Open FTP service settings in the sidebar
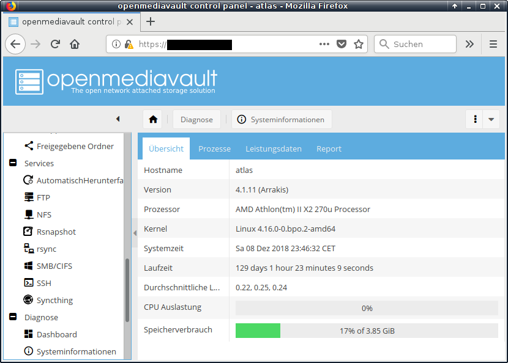Viewport: 508px width, 363px height. 43,197
